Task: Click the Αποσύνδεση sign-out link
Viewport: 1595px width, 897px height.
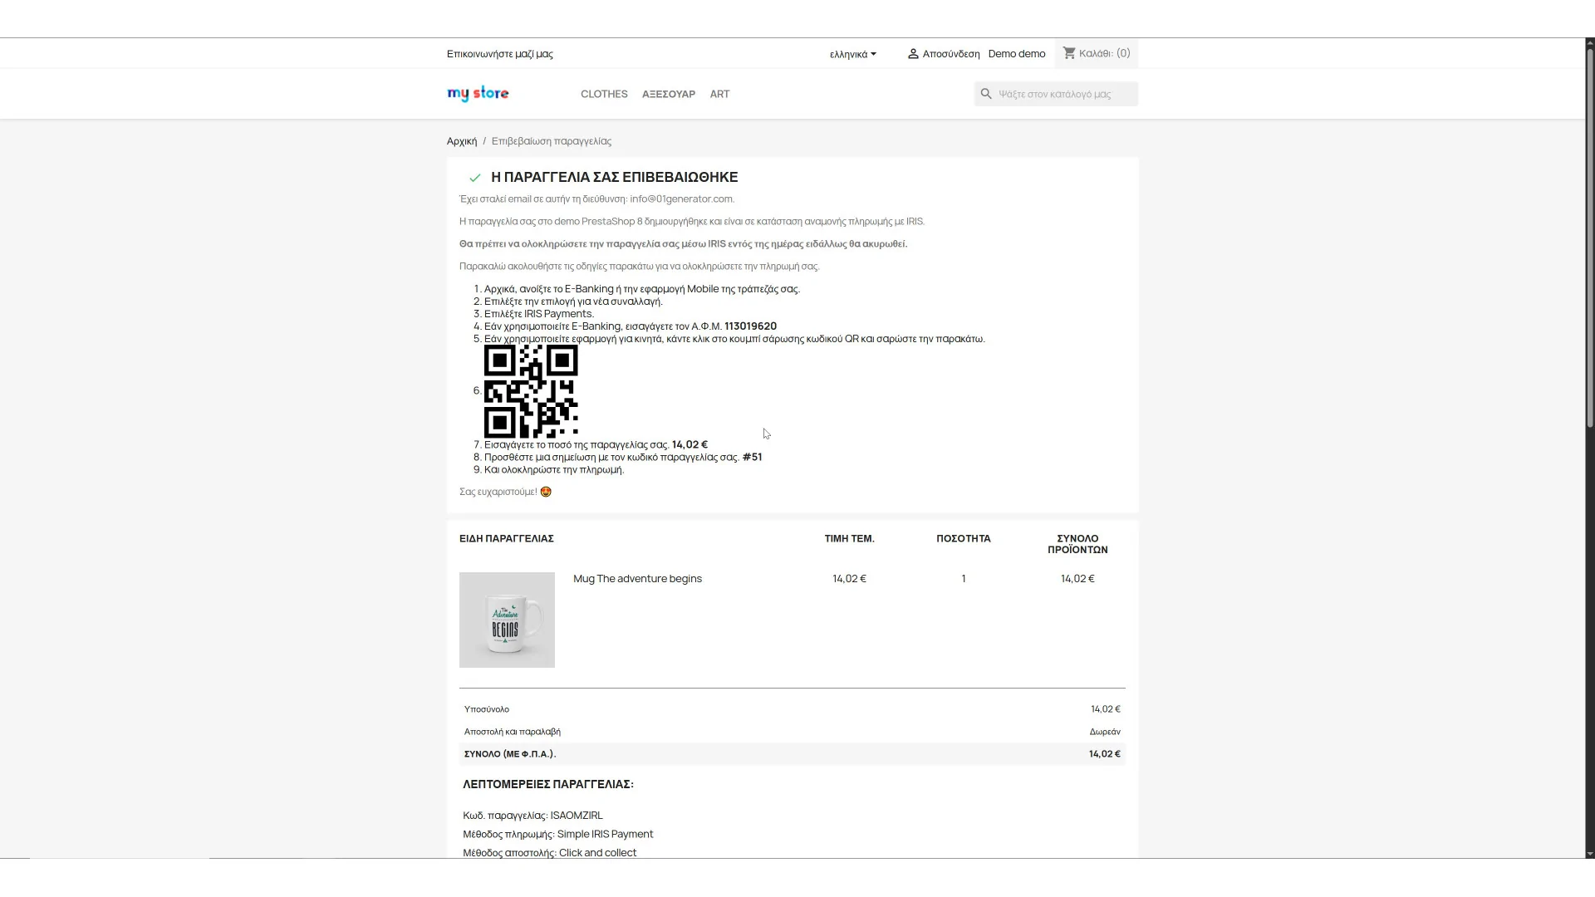Action: 950,54
